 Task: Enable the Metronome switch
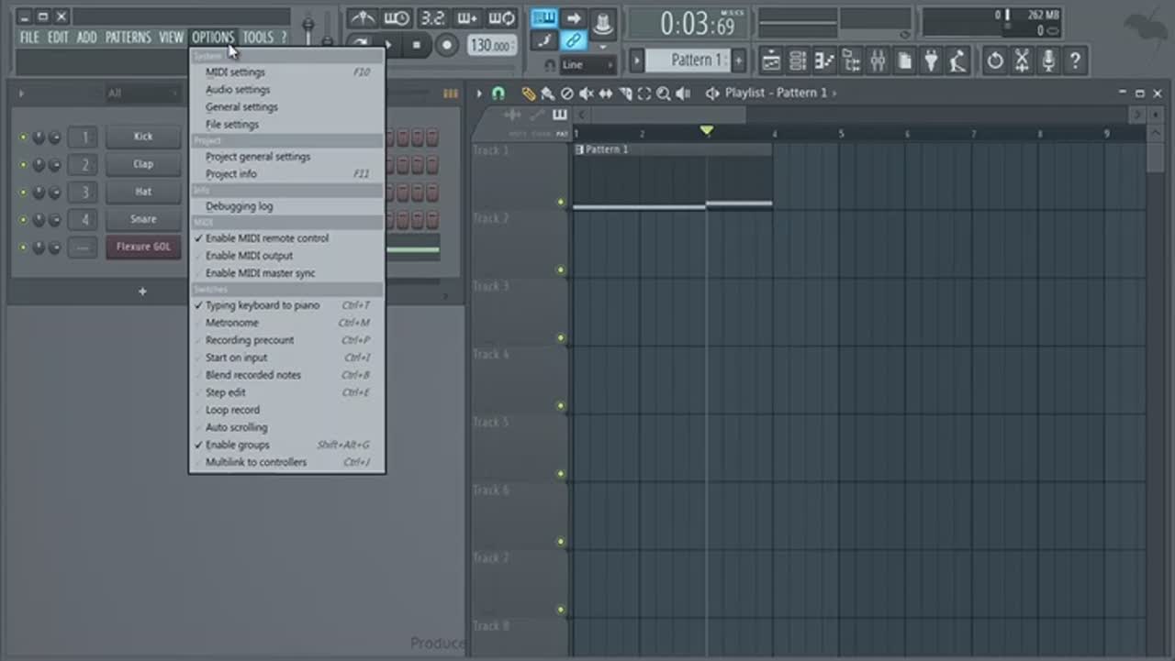click(x=231, y=323)
